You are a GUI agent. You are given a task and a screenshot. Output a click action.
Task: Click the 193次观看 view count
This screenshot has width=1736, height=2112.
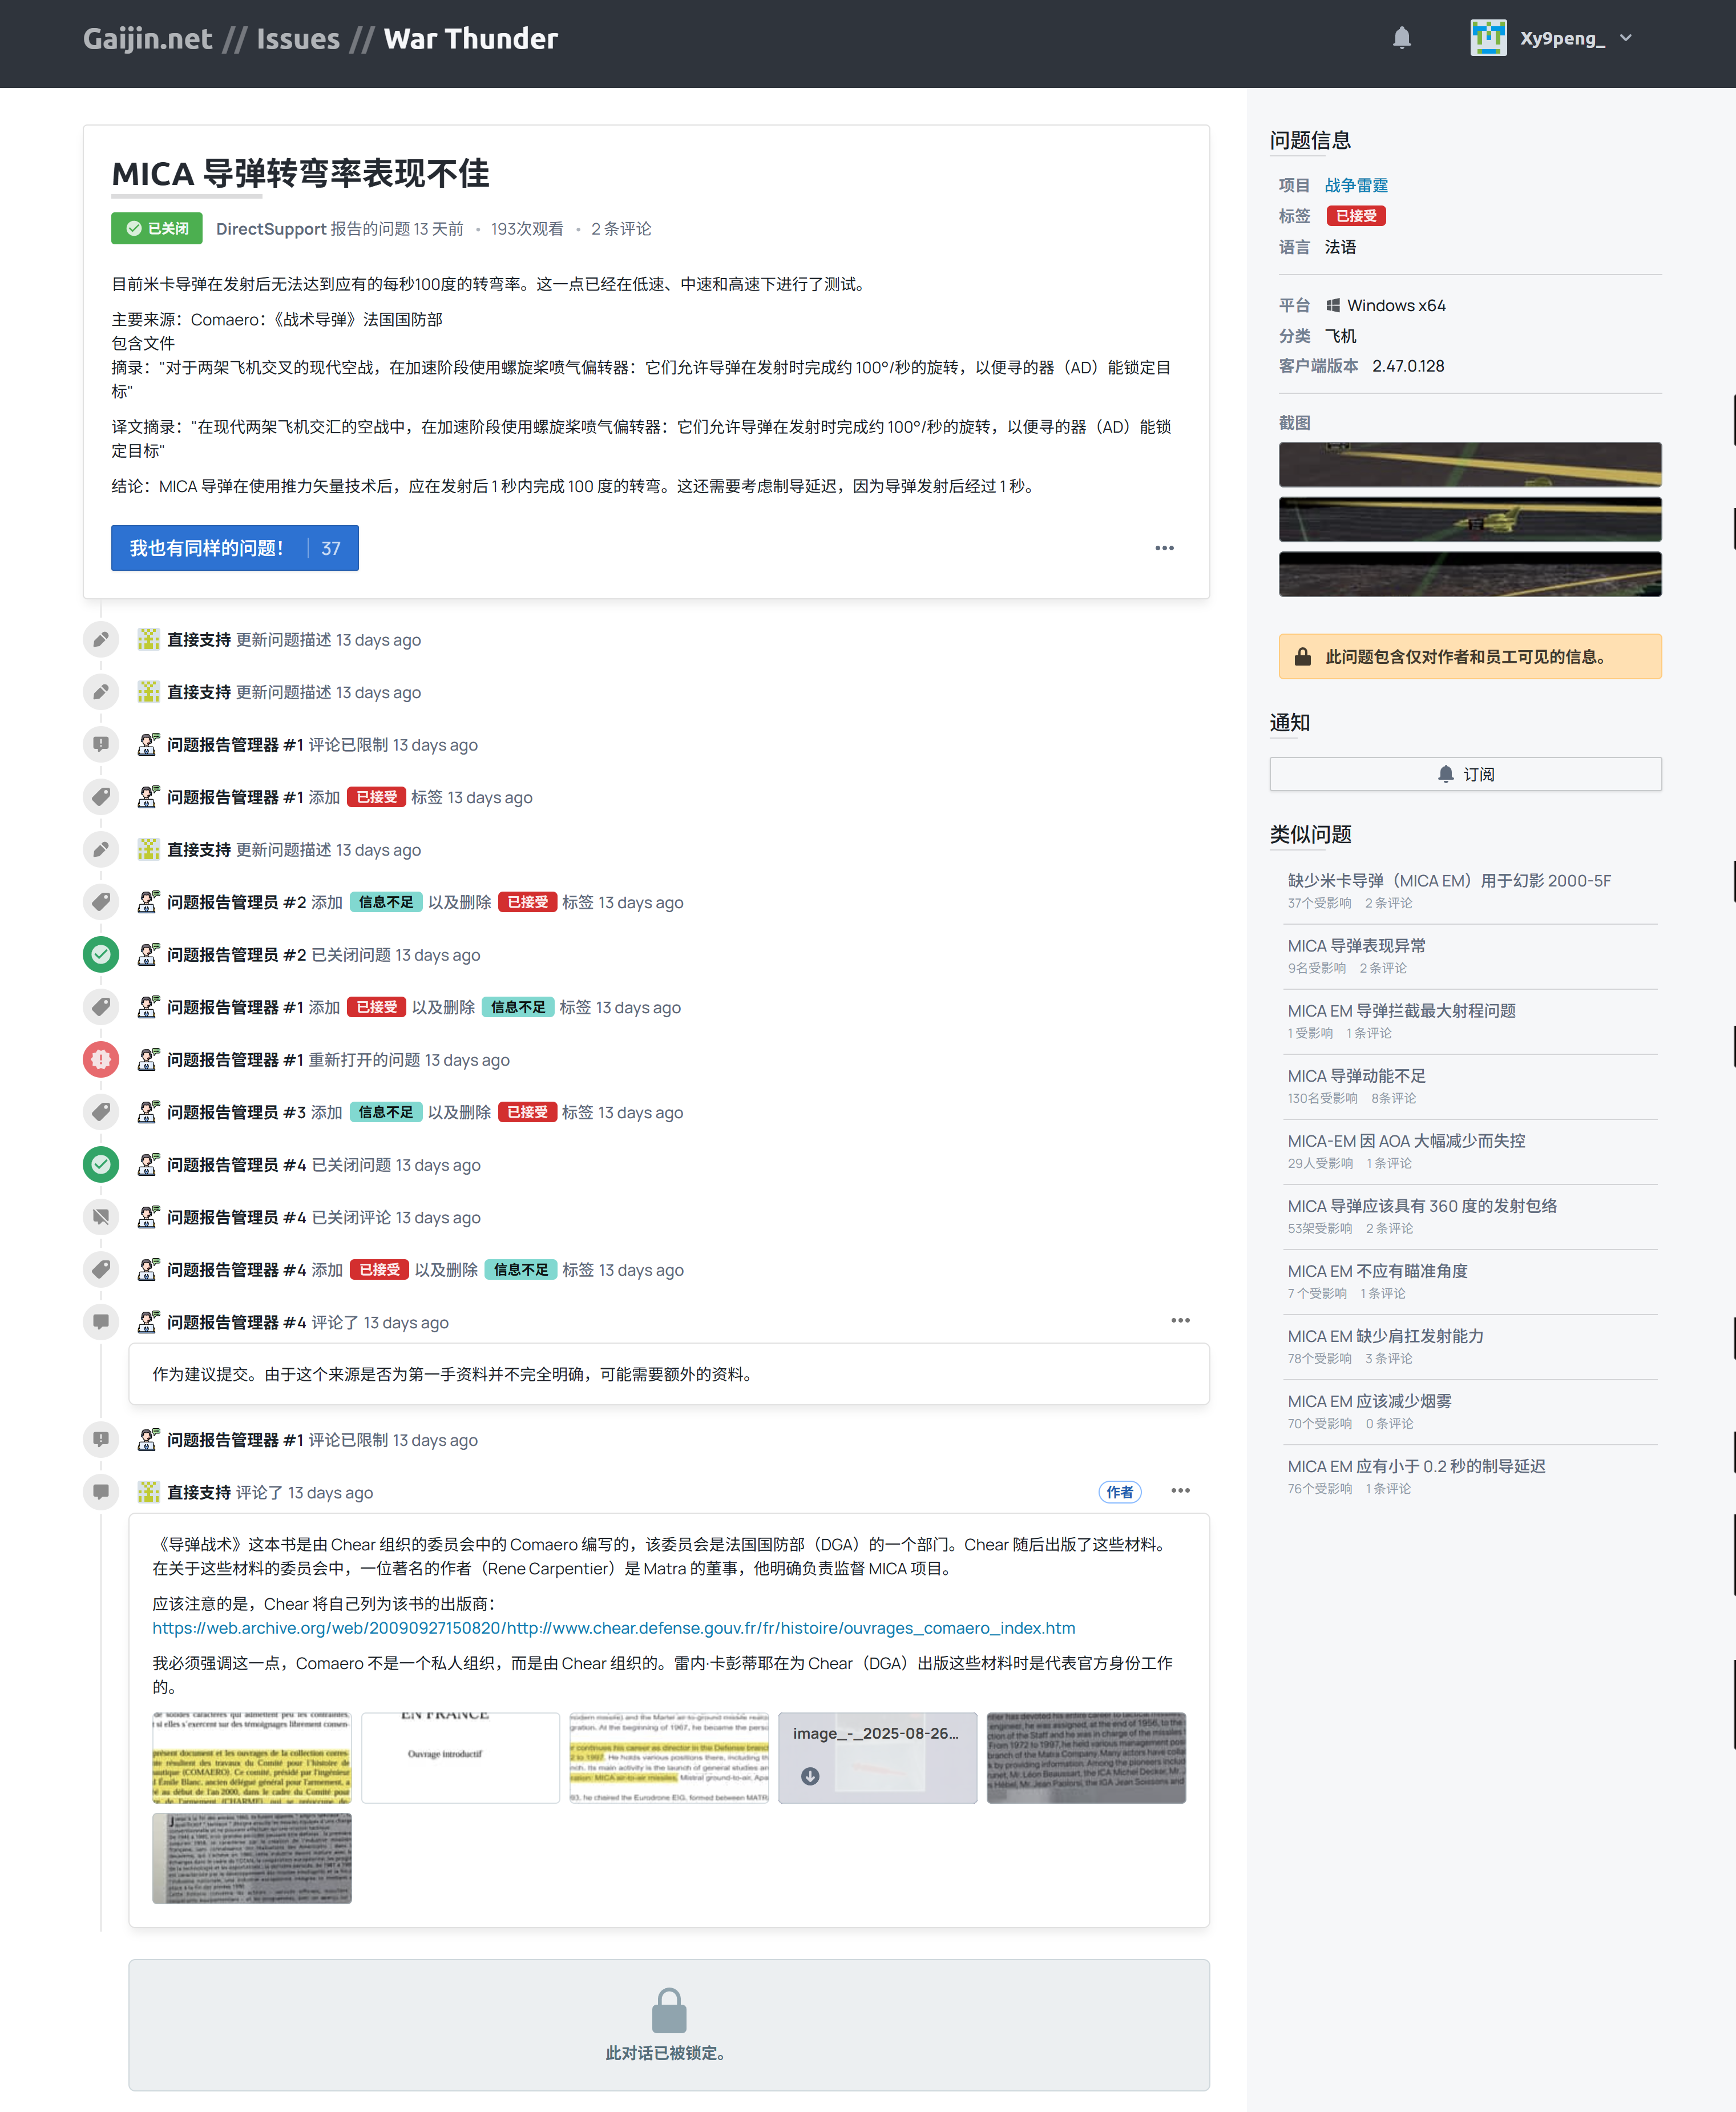click(527, 228)
